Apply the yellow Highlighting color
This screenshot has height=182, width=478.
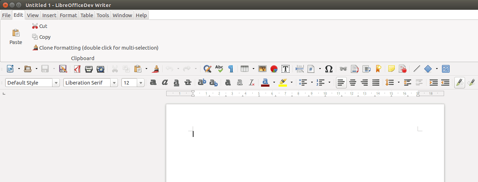(283, 83)
